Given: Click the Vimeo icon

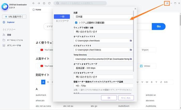Looking at the screenshot, I should [141, 66].
